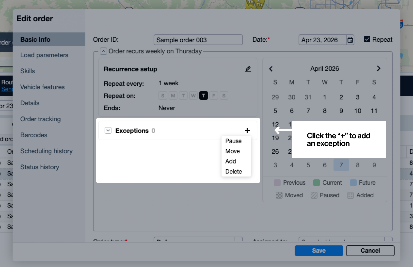Image resolution: width=413 pixels, height=267 pixels.
Task: Click the Future legend blue swatch
Action: 353,183
